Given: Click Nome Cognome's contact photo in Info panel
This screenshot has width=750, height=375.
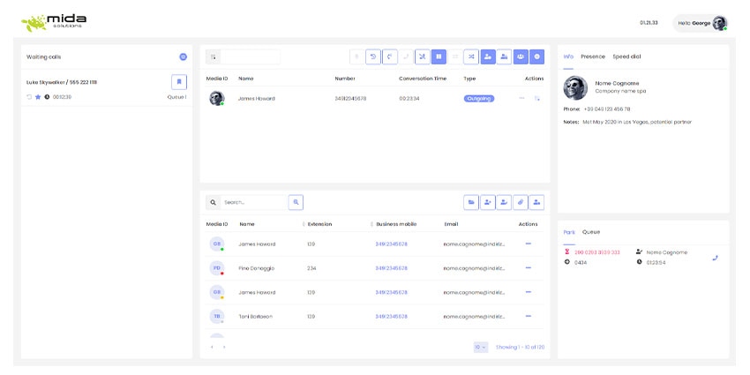Looking at the screenshot, I should (575, 87).
